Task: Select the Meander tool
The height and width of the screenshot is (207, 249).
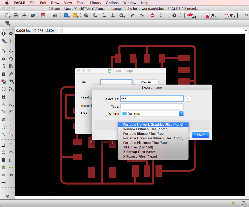Action: (4, 127)
